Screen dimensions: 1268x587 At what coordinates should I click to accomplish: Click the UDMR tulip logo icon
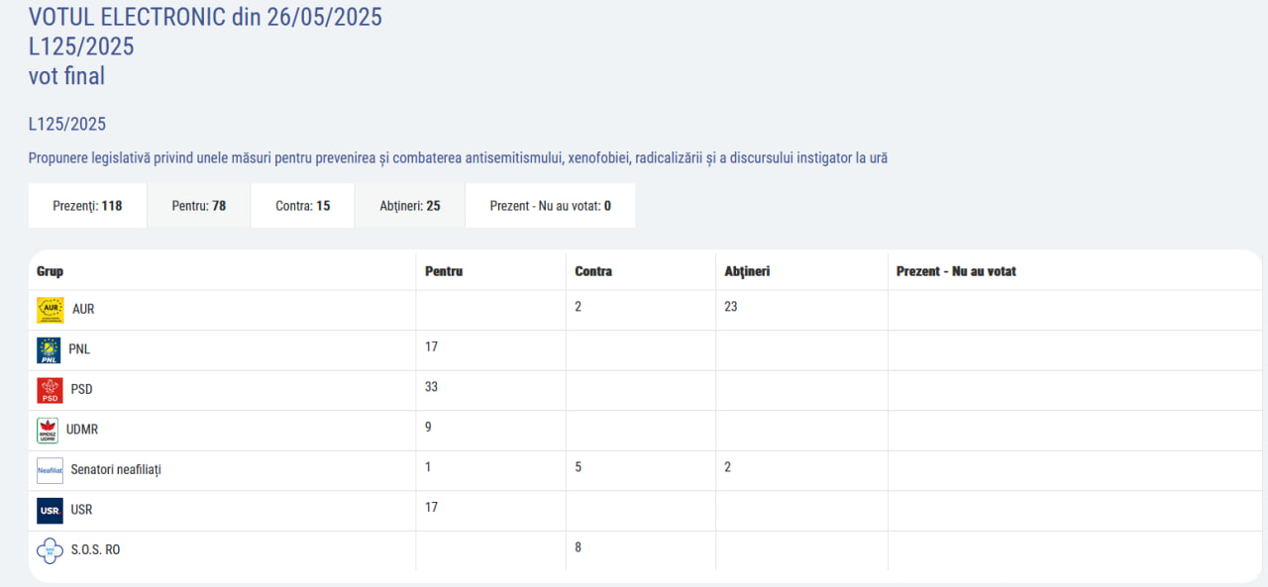[x=48, y=430]
